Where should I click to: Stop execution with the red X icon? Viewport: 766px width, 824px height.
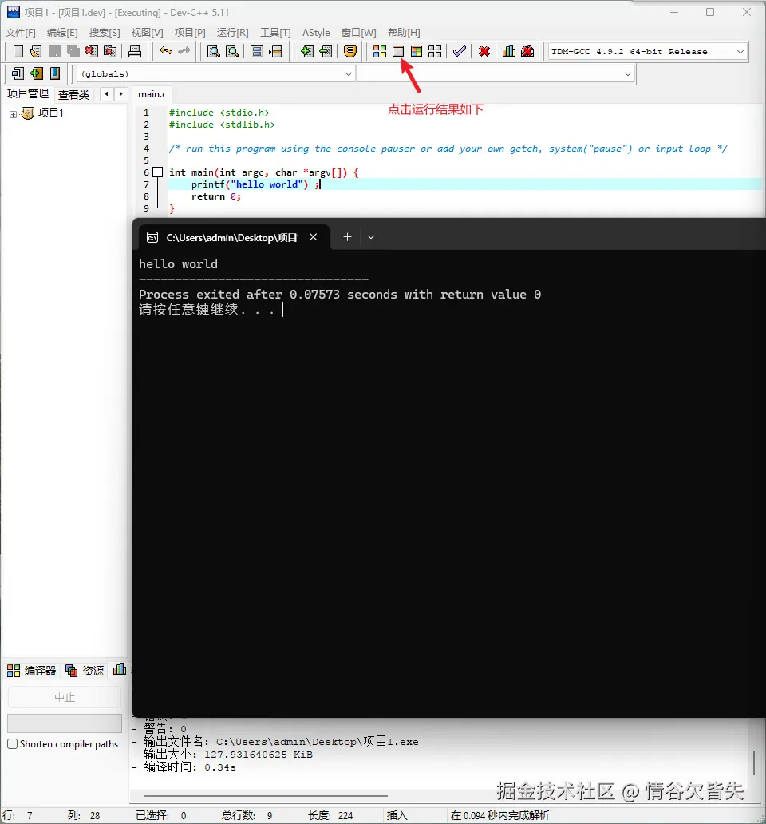coord(484,51)
